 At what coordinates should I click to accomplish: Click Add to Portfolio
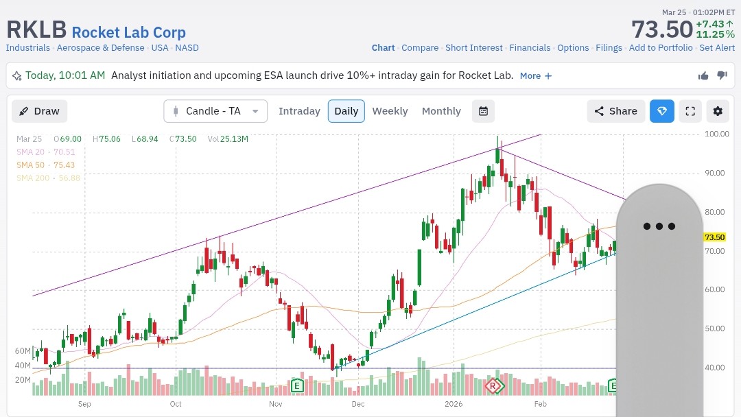click(x=661, y=48)
